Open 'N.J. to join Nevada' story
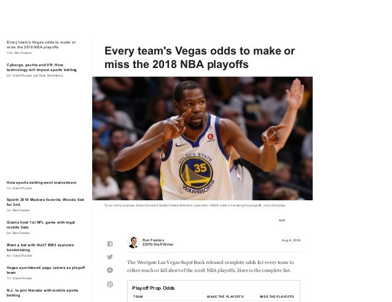 [42, 293]
